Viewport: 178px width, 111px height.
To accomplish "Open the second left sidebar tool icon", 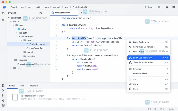I will [3, 20].
